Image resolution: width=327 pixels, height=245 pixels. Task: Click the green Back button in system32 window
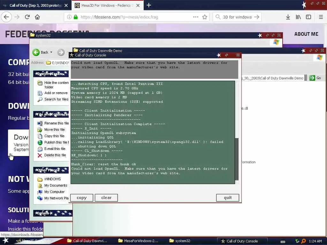coord(41,52)
